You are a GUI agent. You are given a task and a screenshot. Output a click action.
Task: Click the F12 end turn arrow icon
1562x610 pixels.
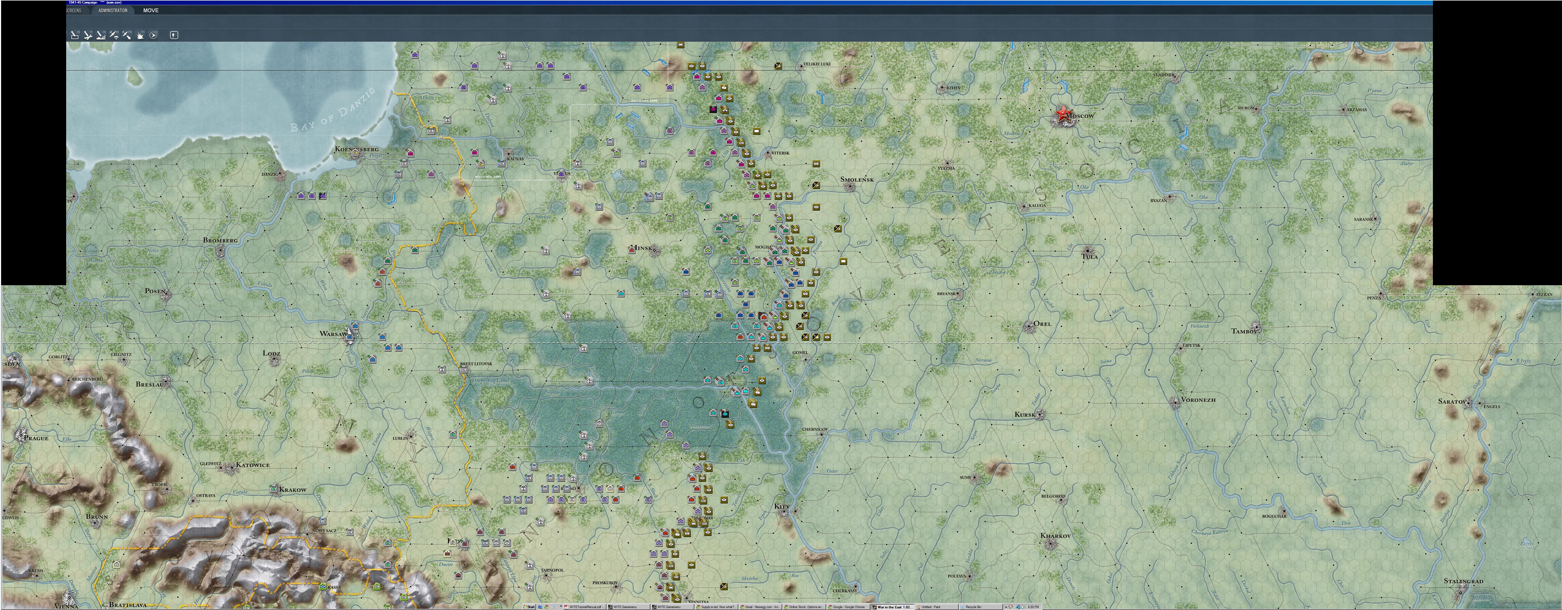153,35
